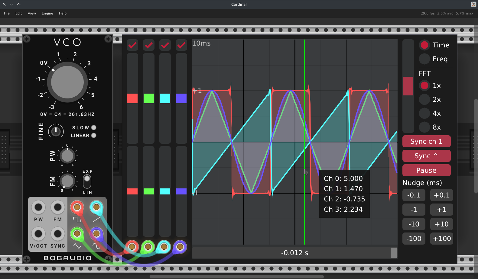Click the Cardinal icon in title bar corner
Image resolution: width=478 pixels, height=279 pixels.
point(473,4)
